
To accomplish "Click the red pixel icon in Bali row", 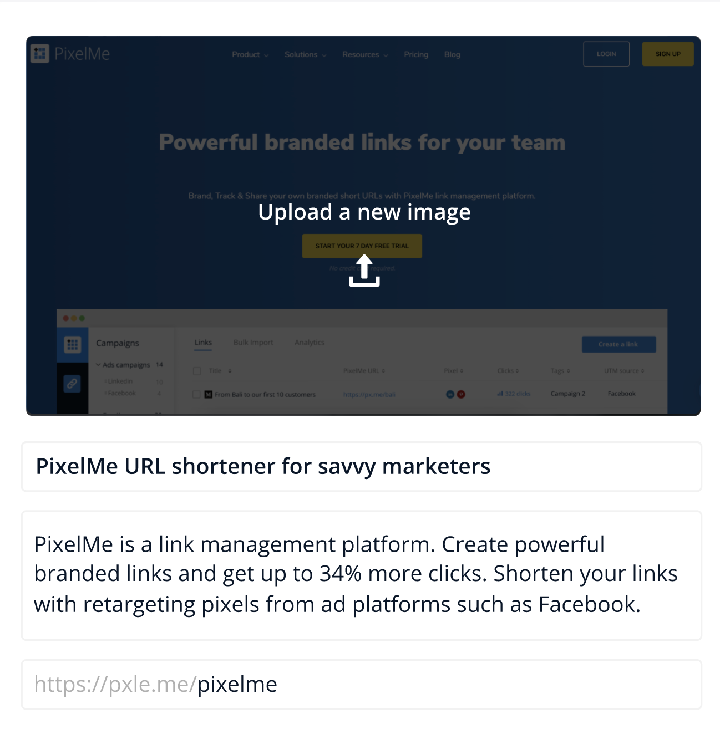I will pos(461,394).
